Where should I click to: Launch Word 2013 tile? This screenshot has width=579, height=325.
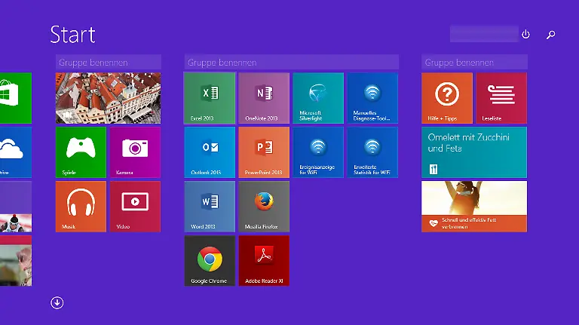tap(210, 207)
